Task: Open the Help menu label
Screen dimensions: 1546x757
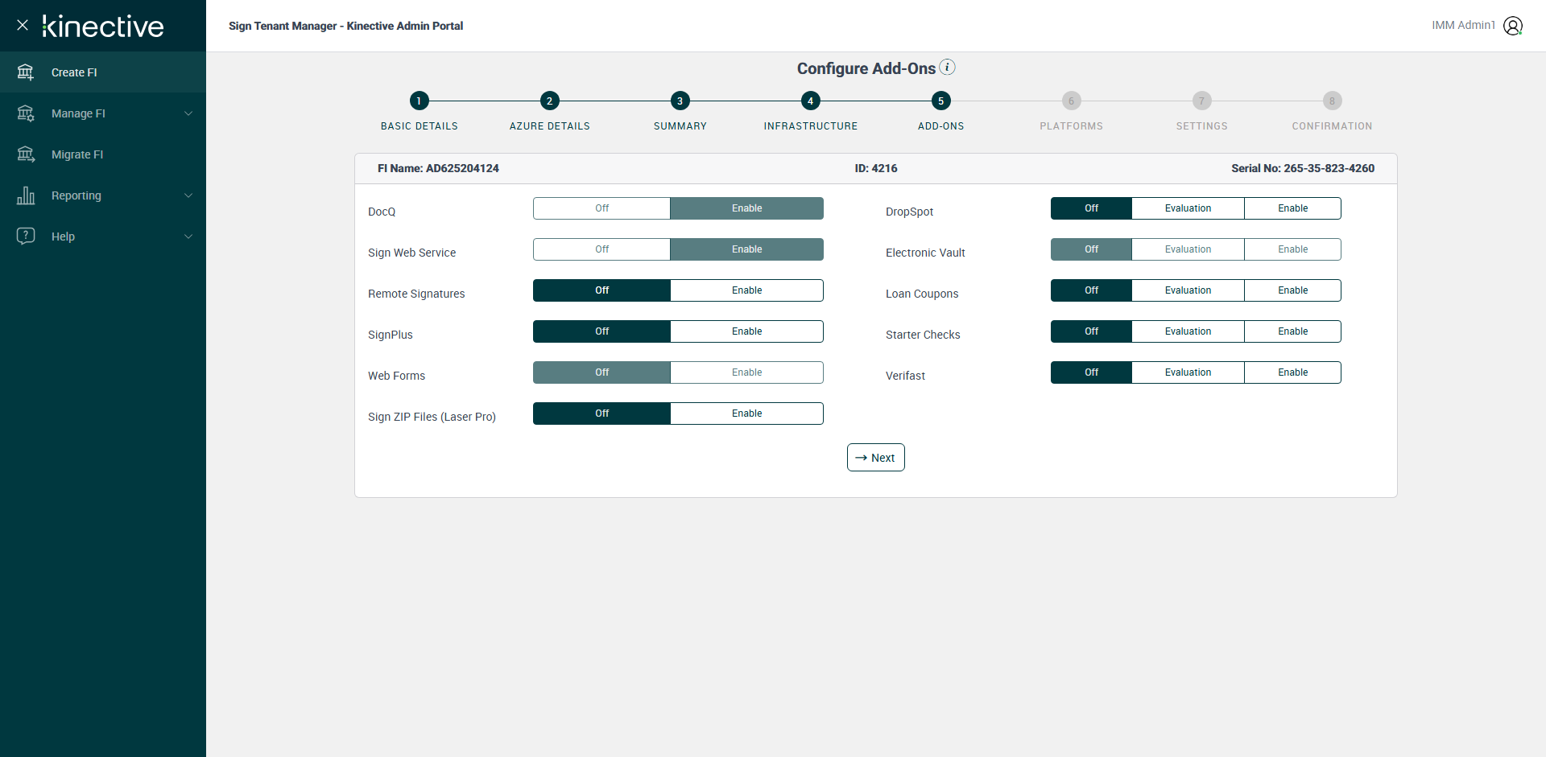Action: point(63,237)
